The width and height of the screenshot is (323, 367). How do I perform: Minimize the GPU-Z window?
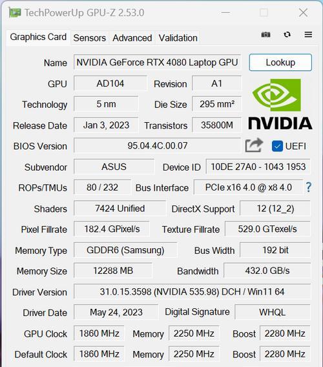coord(225,13)
